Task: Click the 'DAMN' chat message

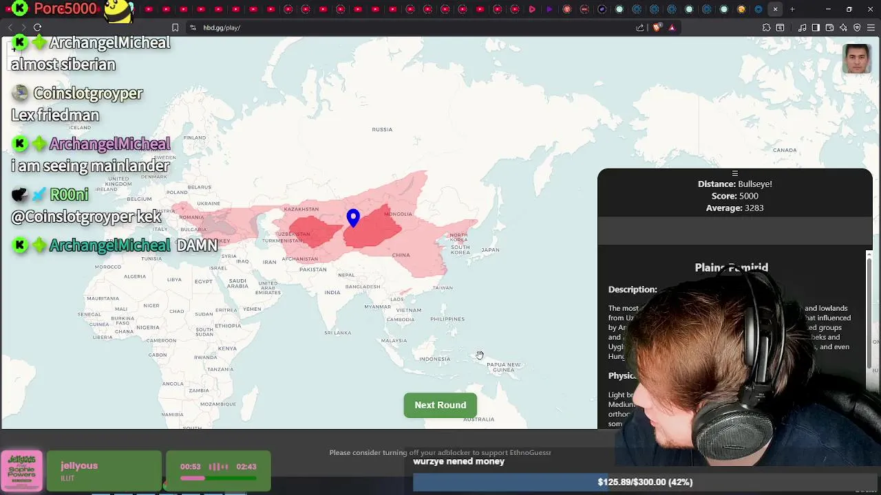Action: 197,245
